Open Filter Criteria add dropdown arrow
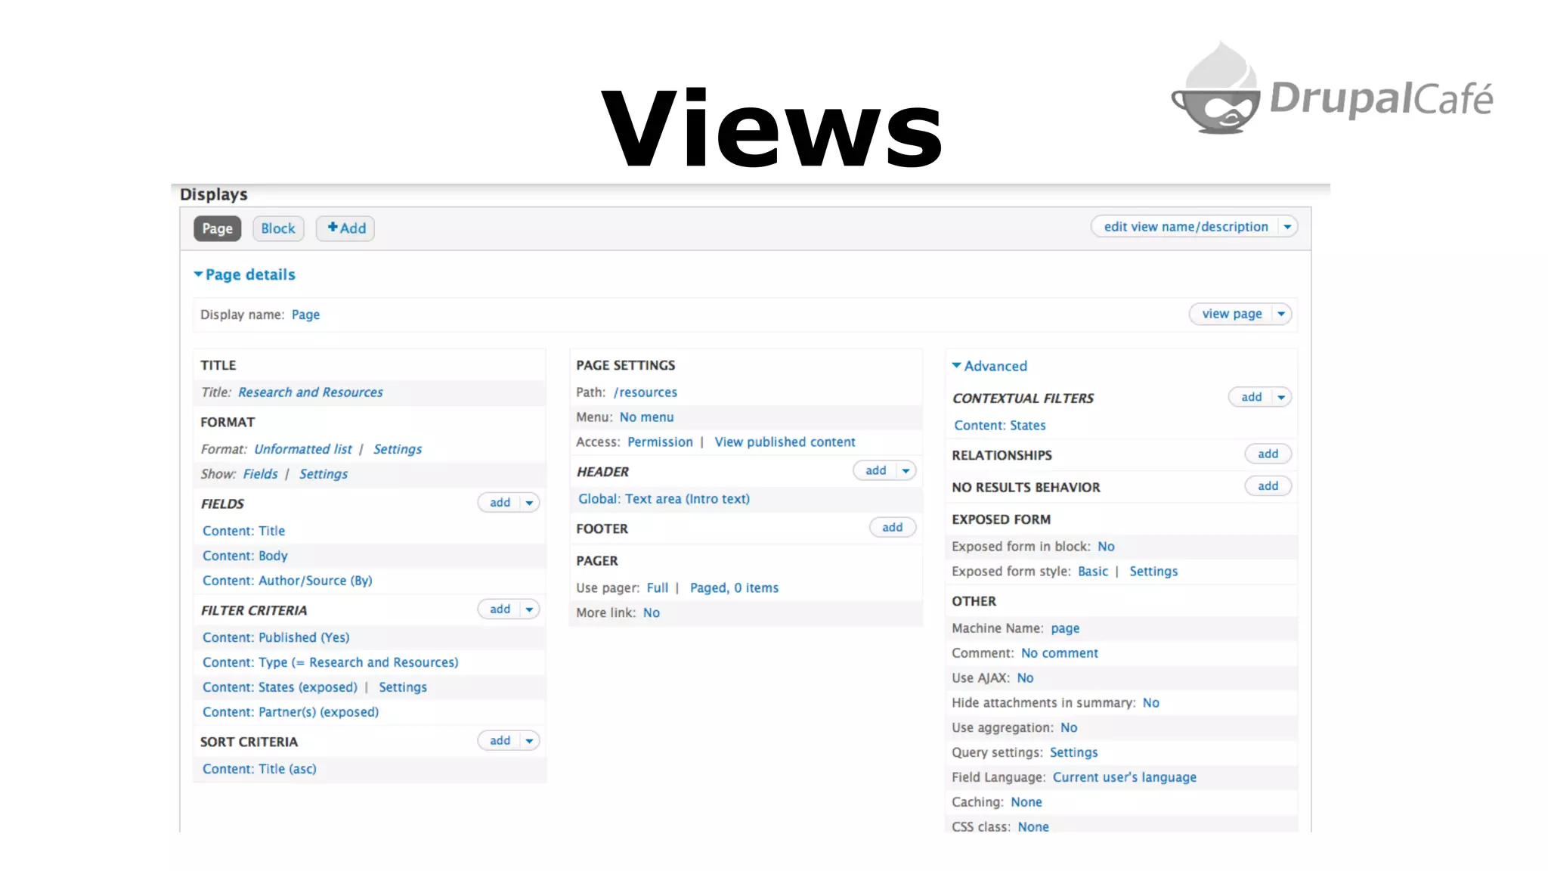 pos(529,609)
